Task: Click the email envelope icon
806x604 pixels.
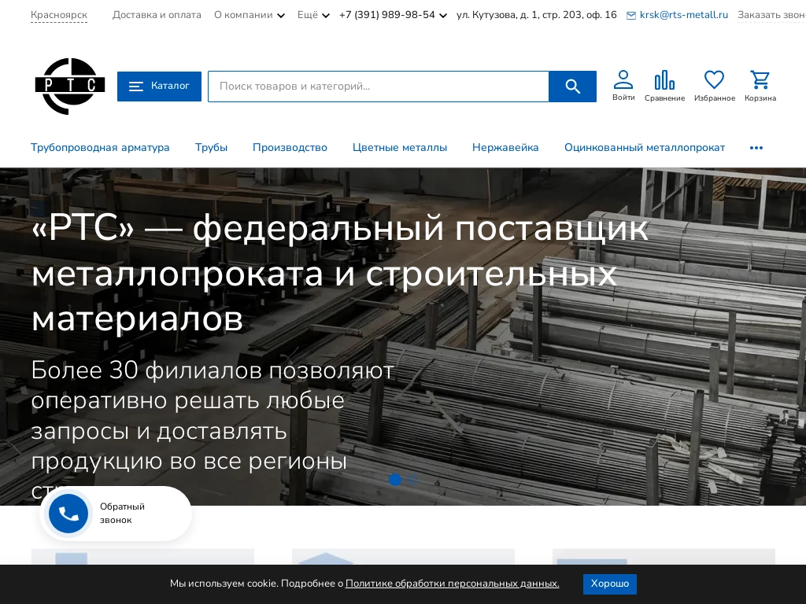Action: (x=631, y=15)
